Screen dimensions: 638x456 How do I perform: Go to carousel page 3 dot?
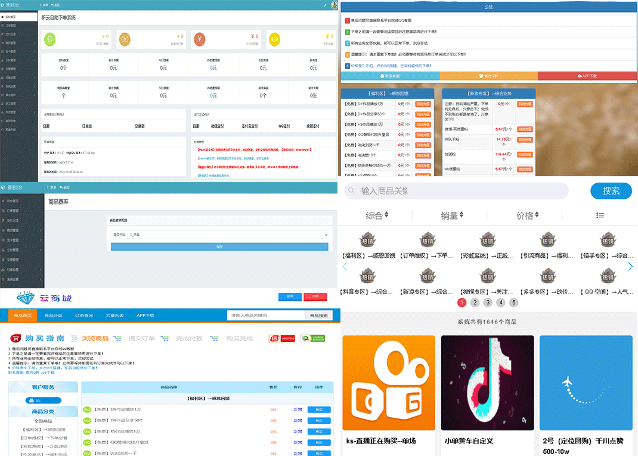(488, 303)
